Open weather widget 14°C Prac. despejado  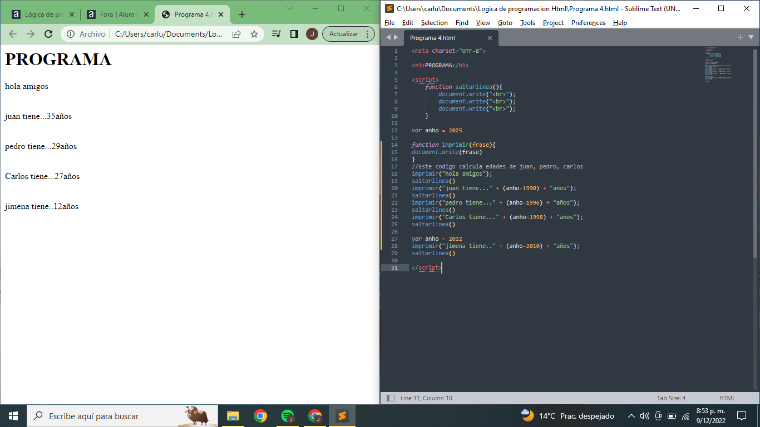[x=567, y=416]
